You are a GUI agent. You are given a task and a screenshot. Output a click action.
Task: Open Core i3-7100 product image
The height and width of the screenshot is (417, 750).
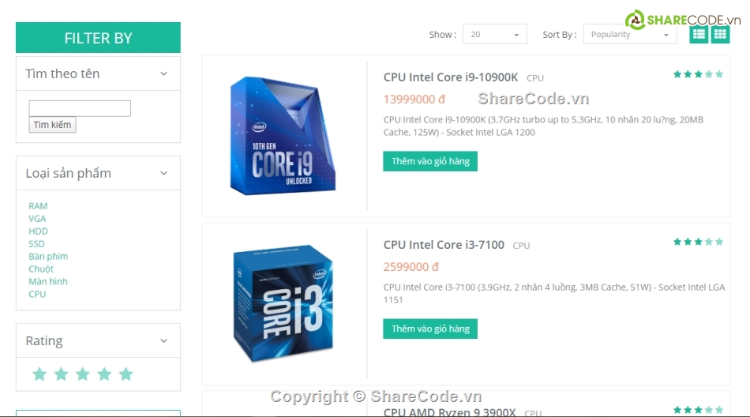point(283,303)
